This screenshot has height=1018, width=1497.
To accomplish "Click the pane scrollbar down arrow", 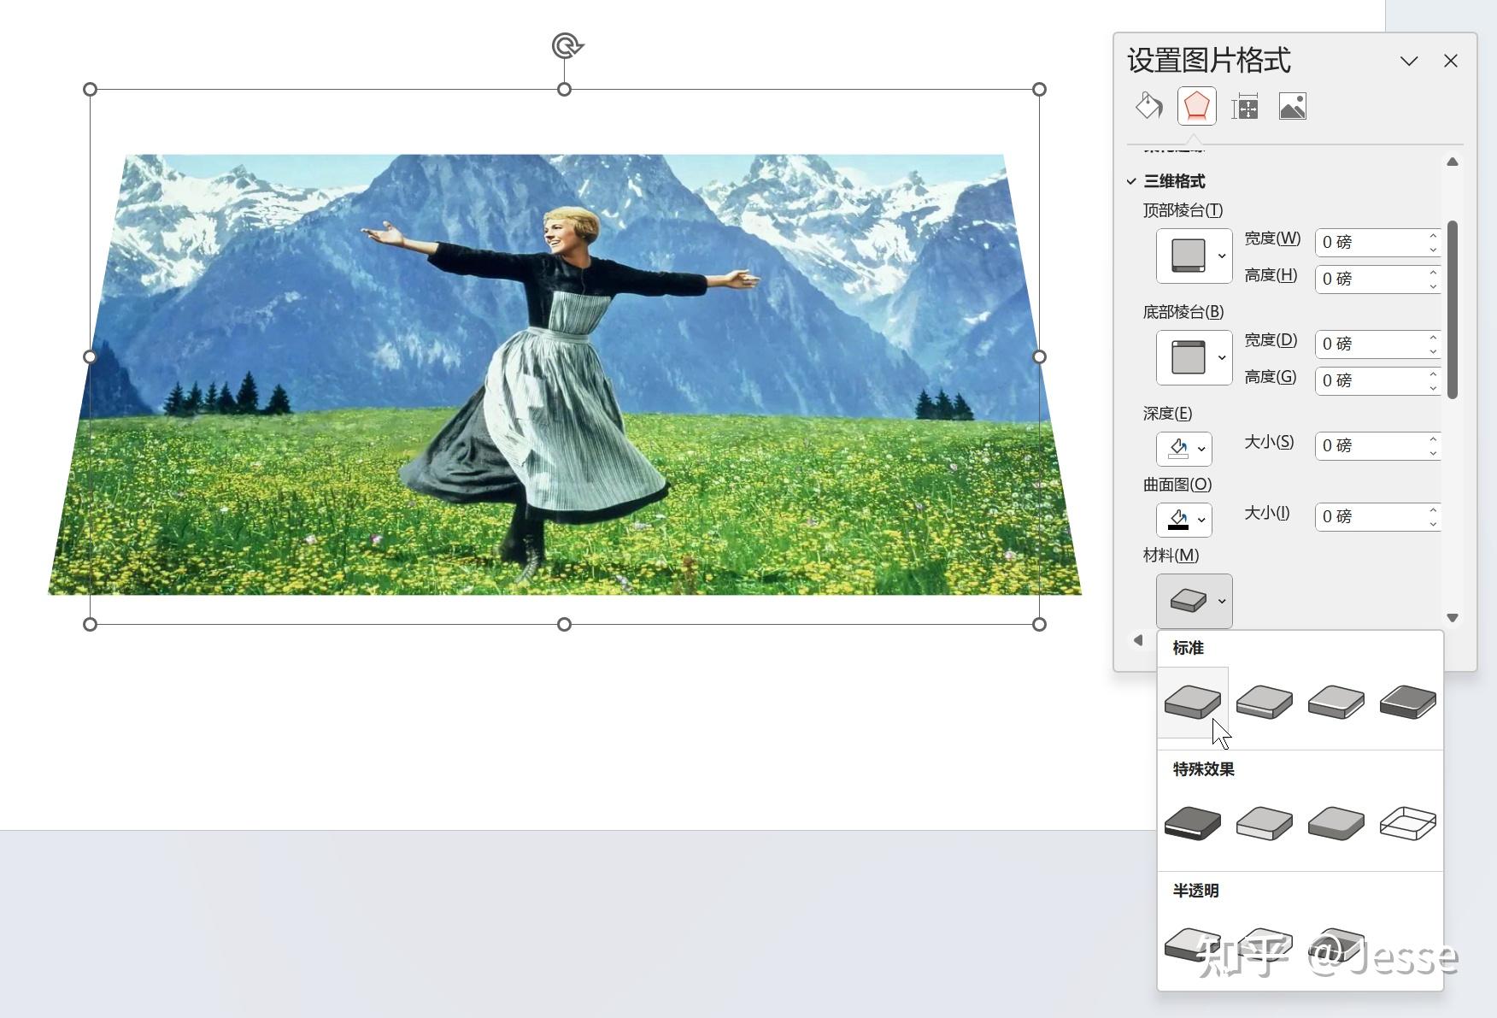I will [x=1453, y=617].
